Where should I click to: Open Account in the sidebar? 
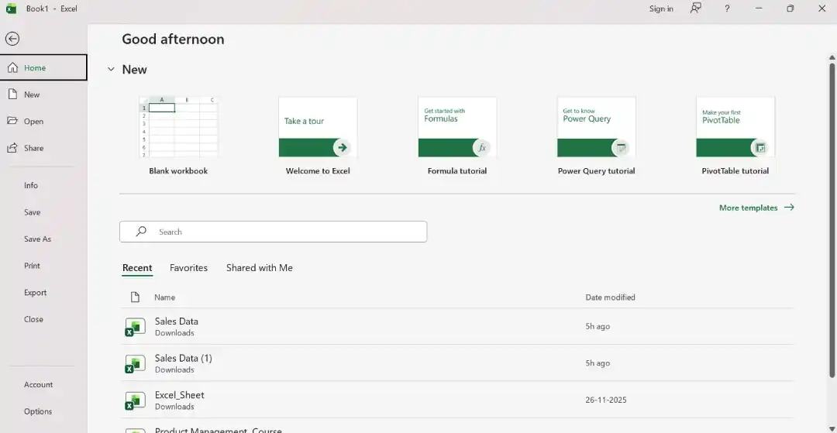[x=39, y=384]
